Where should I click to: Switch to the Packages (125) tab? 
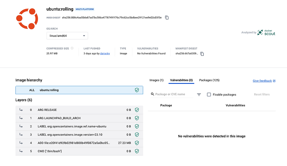tap(209, 80)
